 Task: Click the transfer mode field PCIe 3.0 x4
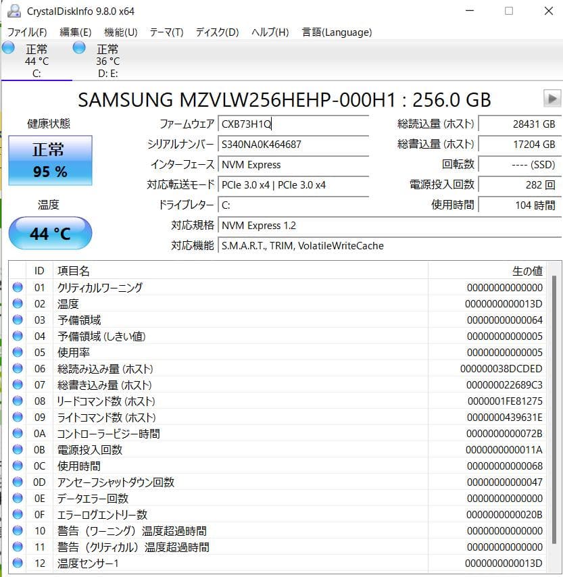click(x=293, y=184)
